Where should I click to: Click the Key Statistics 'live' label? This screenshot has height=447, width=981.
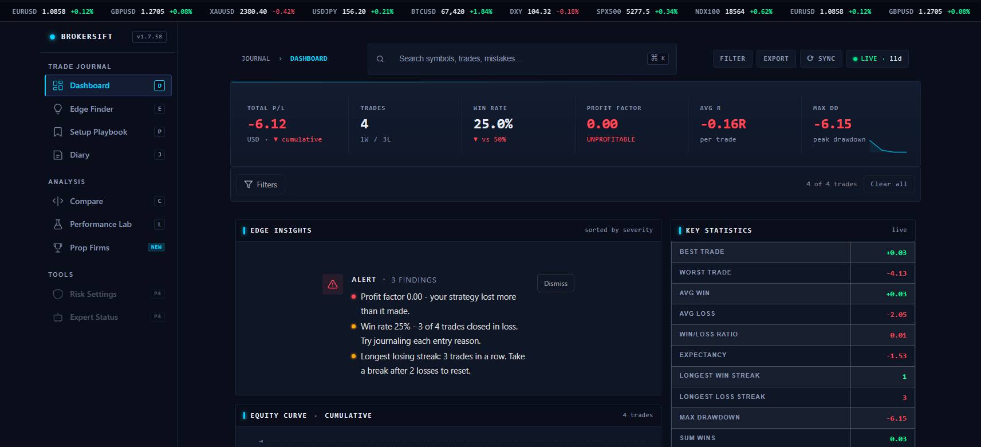coord(899,230)
